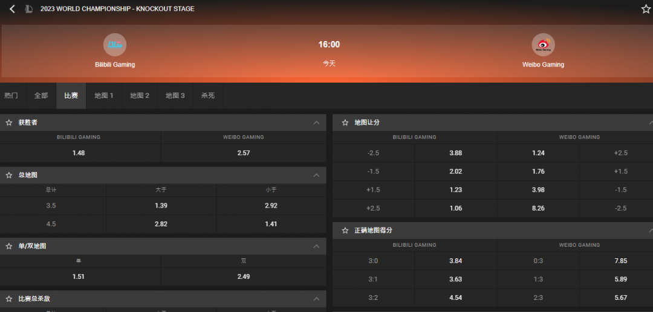Choose Weibo +2.5 handicap odds 1.24

click(x=538, y=153)
